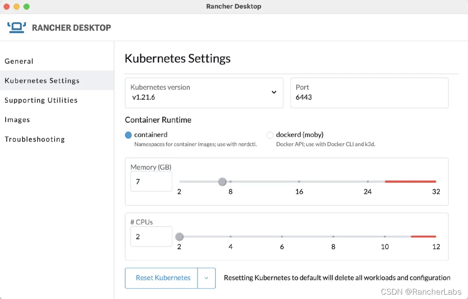This screenshot has width=468, height=299.
Task: Expand the Kubernetes version dropdown
Action: tap(204, 93)
